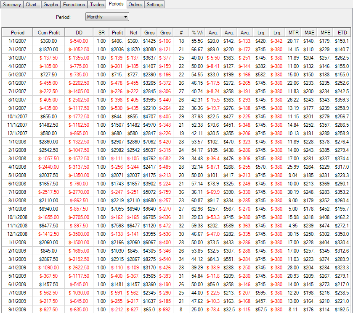Select the 9/1/2009 period cell
Viewport: 353px width, 313px height.
[17, 309]
